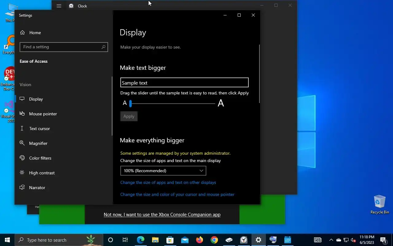This screenshot has height=246, width=393.
Task: Click the Color filters palette icon
Action: pyautogui.click(x=22, y=158)
